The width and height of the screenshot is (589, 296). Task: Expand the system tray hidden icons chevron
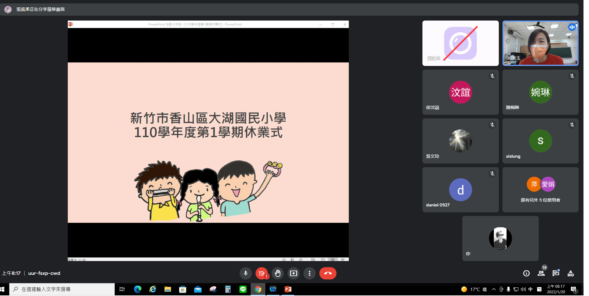click(x=494, y=289)
